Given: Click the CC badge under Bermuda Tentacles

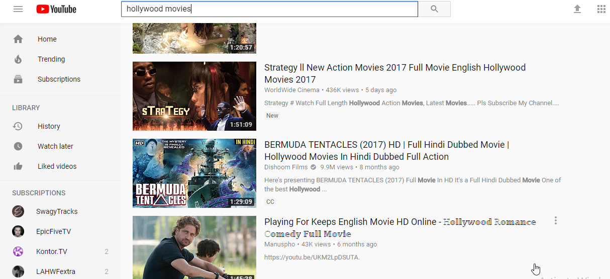Looking at the screenshot, I should coord(270,202).
